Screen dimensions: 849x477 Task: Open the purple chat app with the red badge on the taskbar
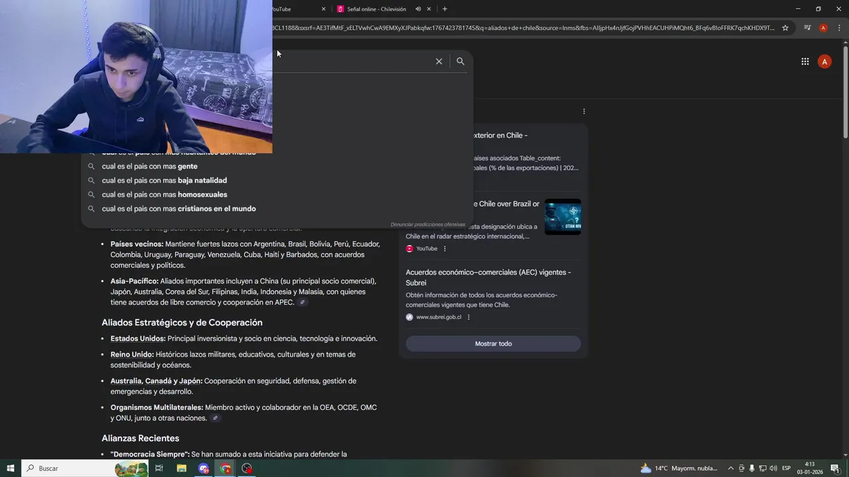tap(204, 468)
